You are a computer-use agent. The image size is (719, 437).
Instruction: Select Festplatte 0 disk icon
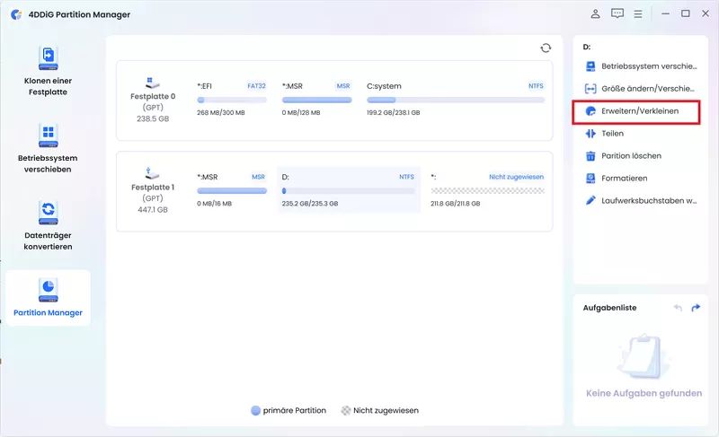(152, 83)
